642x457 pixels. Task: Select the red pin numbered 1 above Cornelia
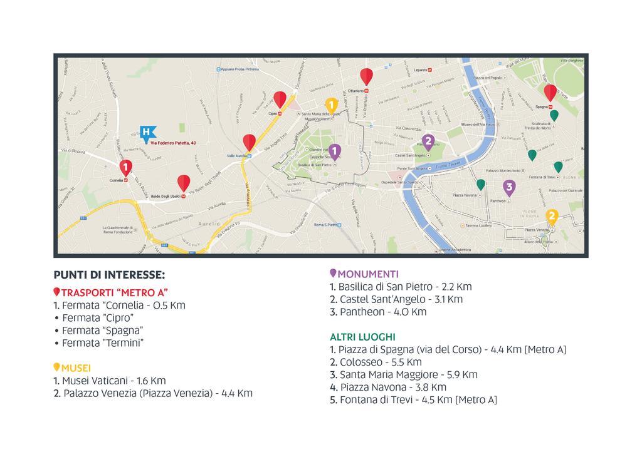(125, 168)
